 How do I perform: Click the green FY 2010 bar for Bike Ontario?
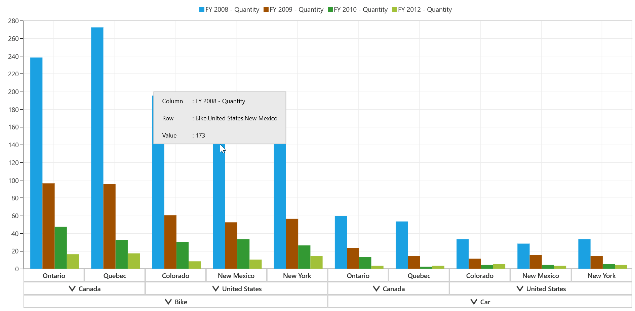point(61,248)
